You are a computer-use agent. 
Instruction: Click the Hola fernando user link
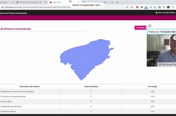(165, 13)
